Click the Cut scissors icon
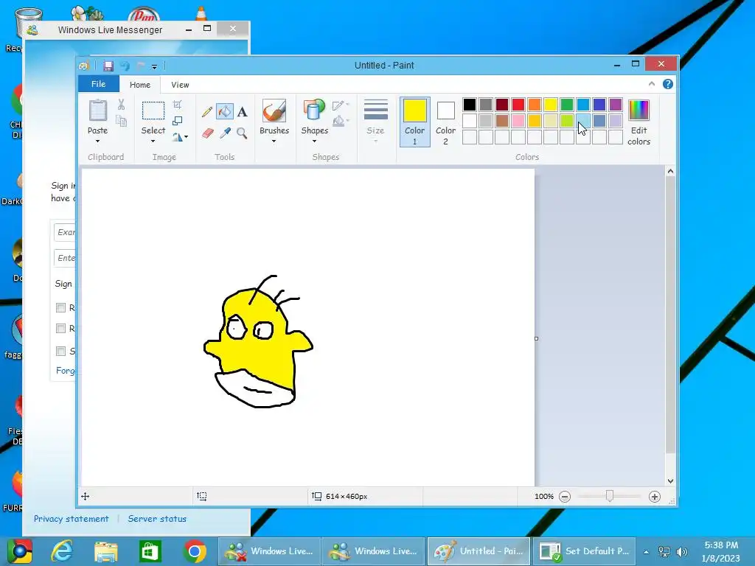This screenshot has width=755, height=566. (121, 105)
